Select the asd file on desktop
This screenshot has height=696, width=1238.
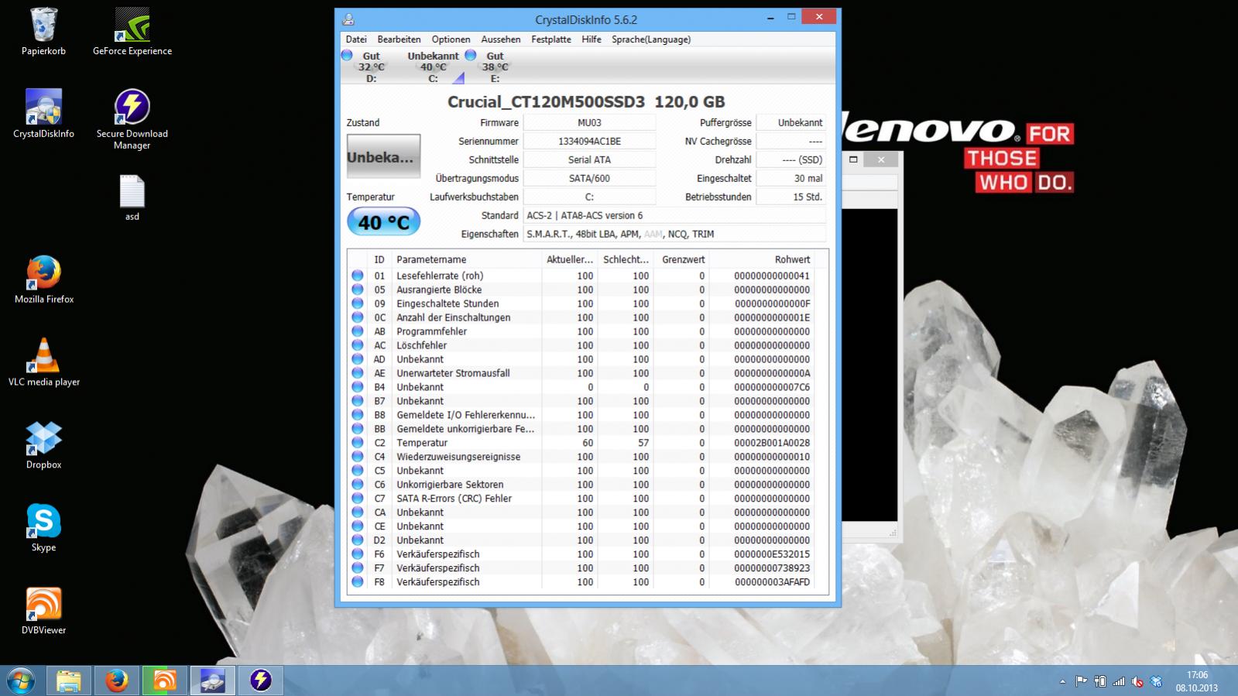tap(132, 198)
